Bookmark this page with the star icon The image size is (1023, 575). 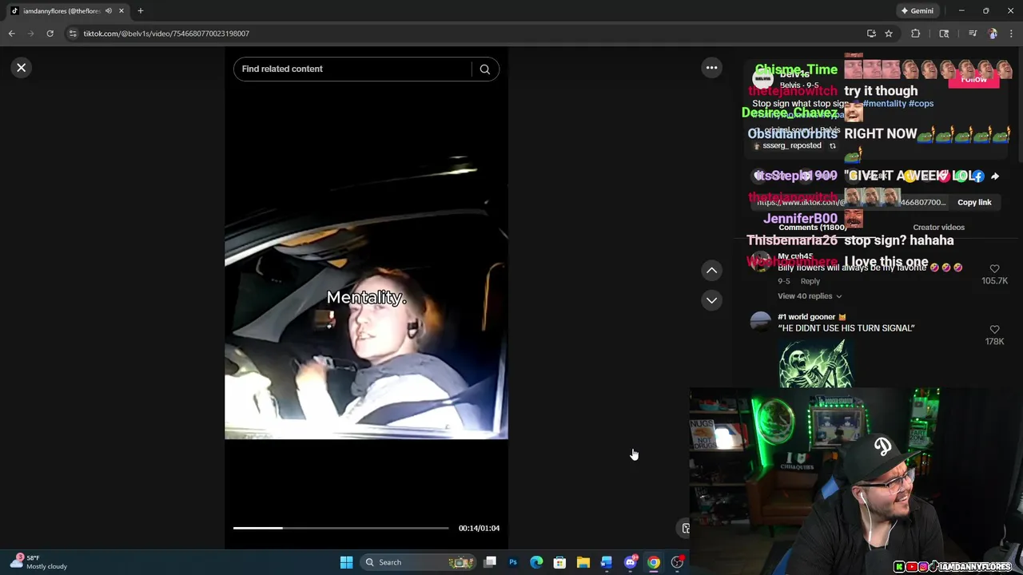coord(888,34)
